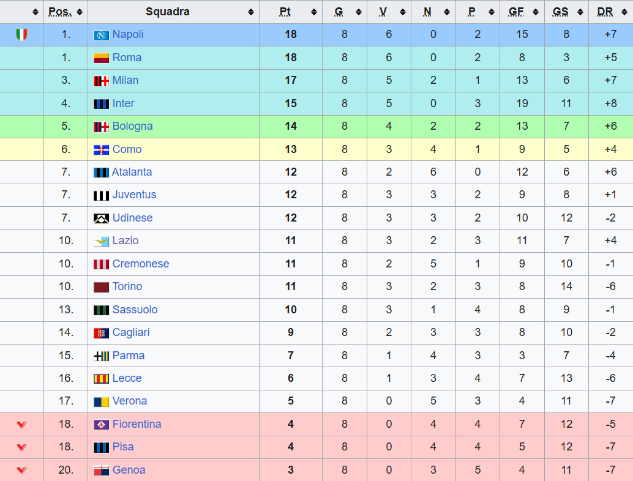Click the Genoa club flag icon

[x=101, y=471]
